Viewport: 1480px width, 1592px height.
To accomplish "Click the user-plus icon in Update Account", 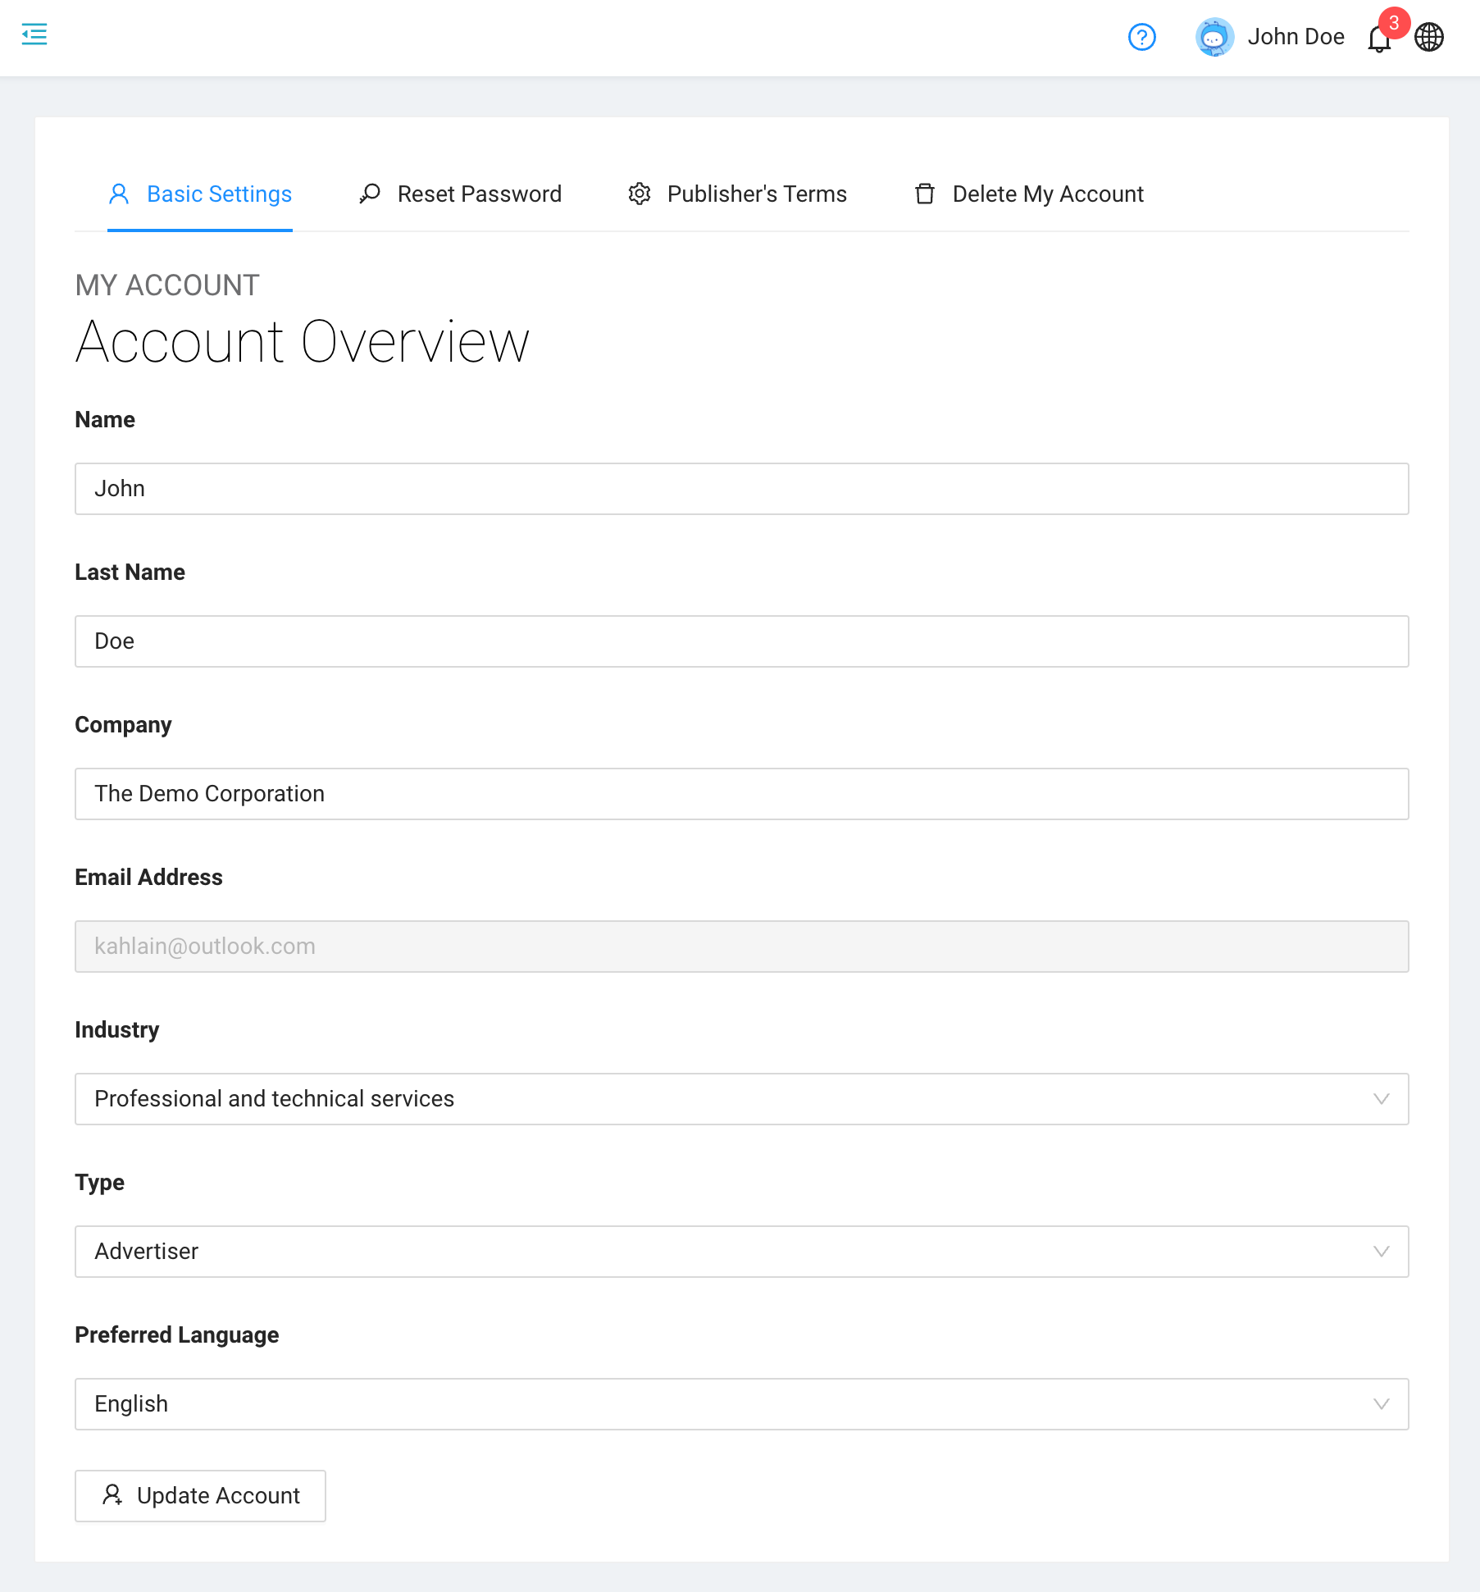I will point(112,1494).
